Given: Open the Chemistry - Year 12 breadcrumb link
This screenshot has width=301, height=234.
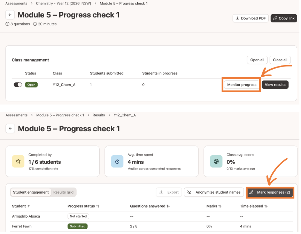Looking at the screenshot, I should (63, 3).
